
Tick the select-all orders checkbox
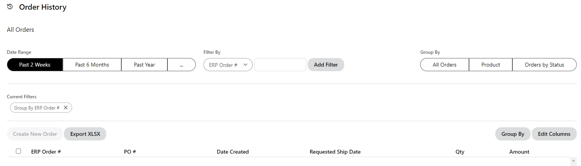click(18, 151)
